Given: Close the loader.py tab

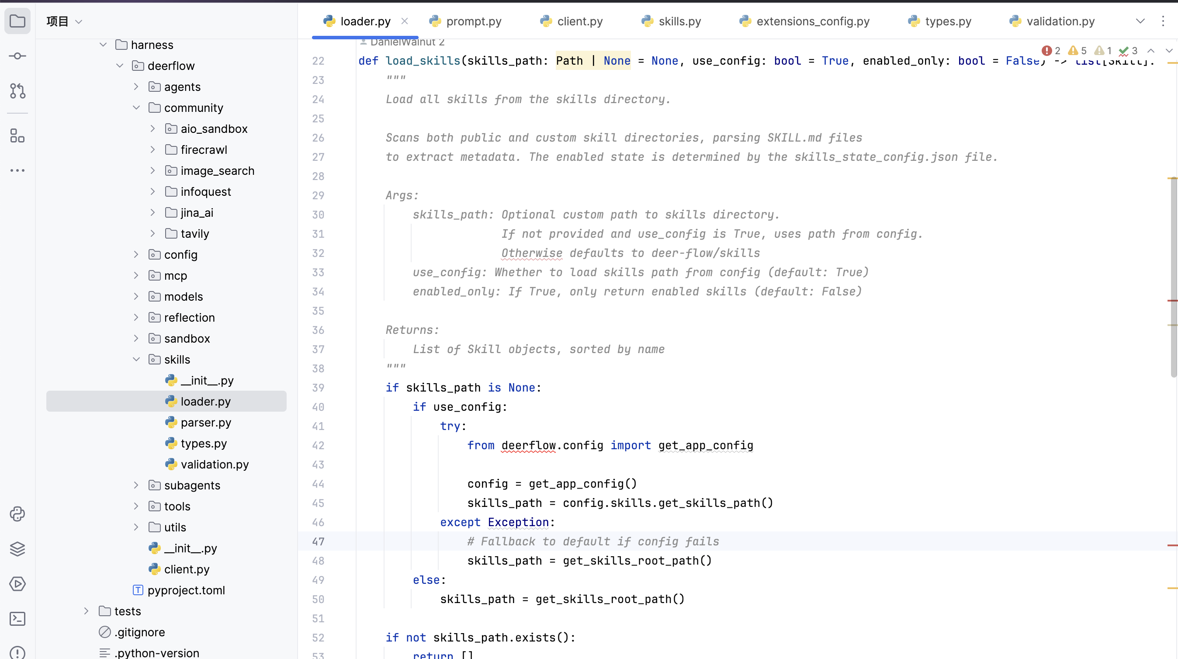Looking at the screenshot, I should pyautogui.click(x=404, y=21).
